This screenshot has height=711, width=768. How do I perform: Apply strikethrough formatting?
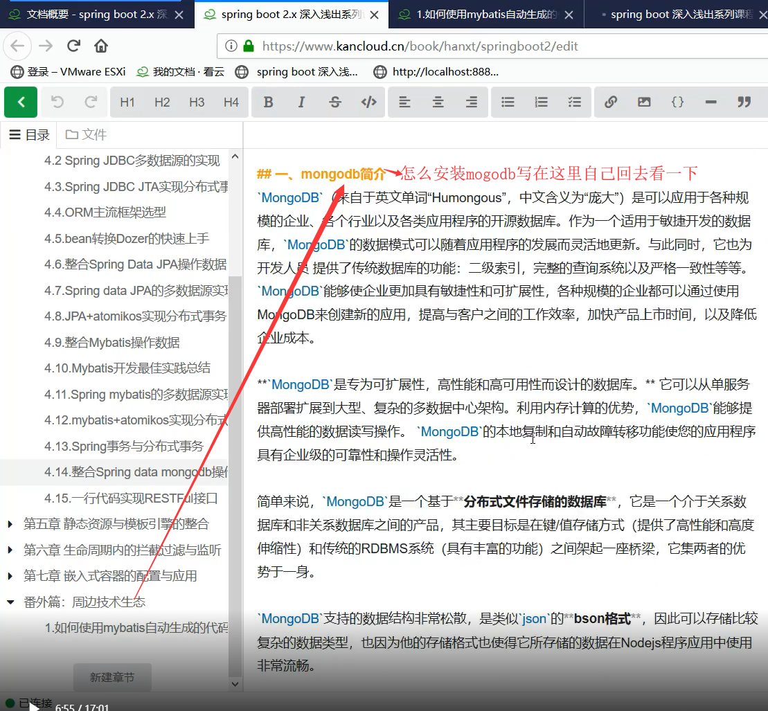tap(335, 102)
